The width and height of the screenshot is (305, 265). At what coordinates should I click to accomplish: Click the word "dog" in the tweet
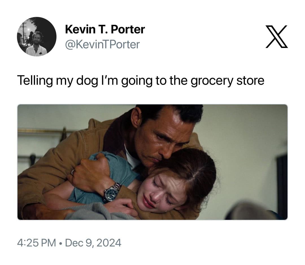click(87, 81)
